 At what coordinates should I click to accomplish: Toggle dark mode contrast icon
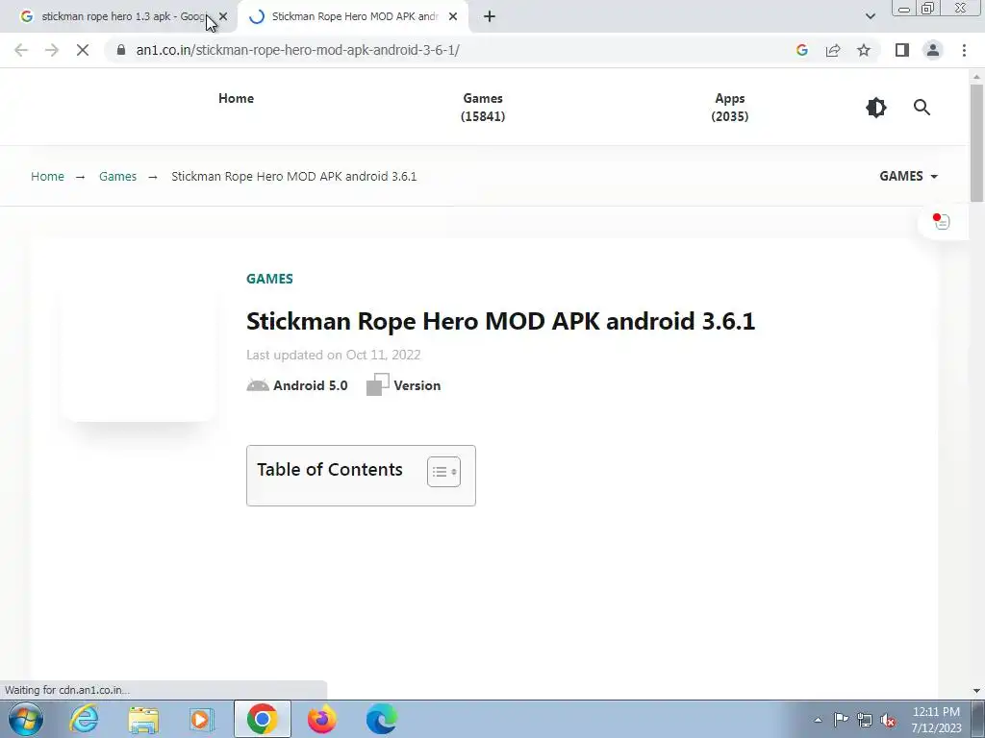[875, 108]
